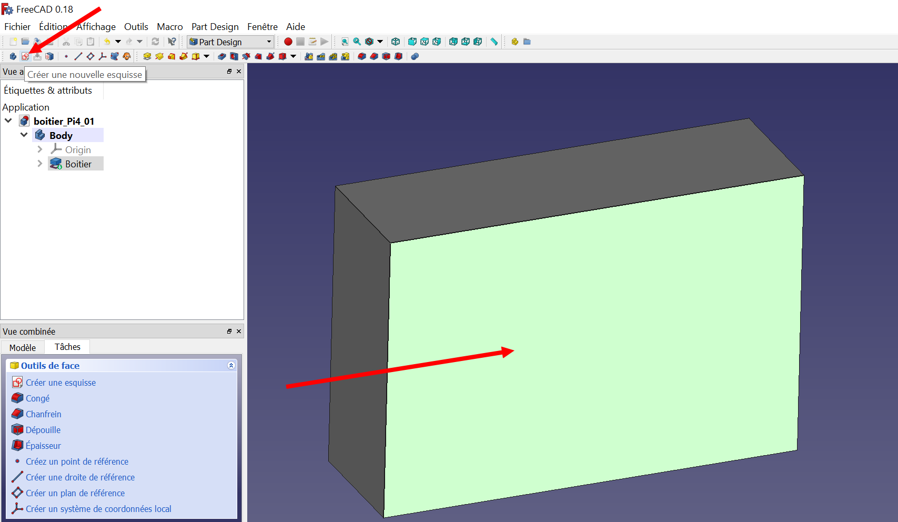This screenshot has width=898, height=522.
Task: Select the Boitier item in the tree
Action: (76, 164)
